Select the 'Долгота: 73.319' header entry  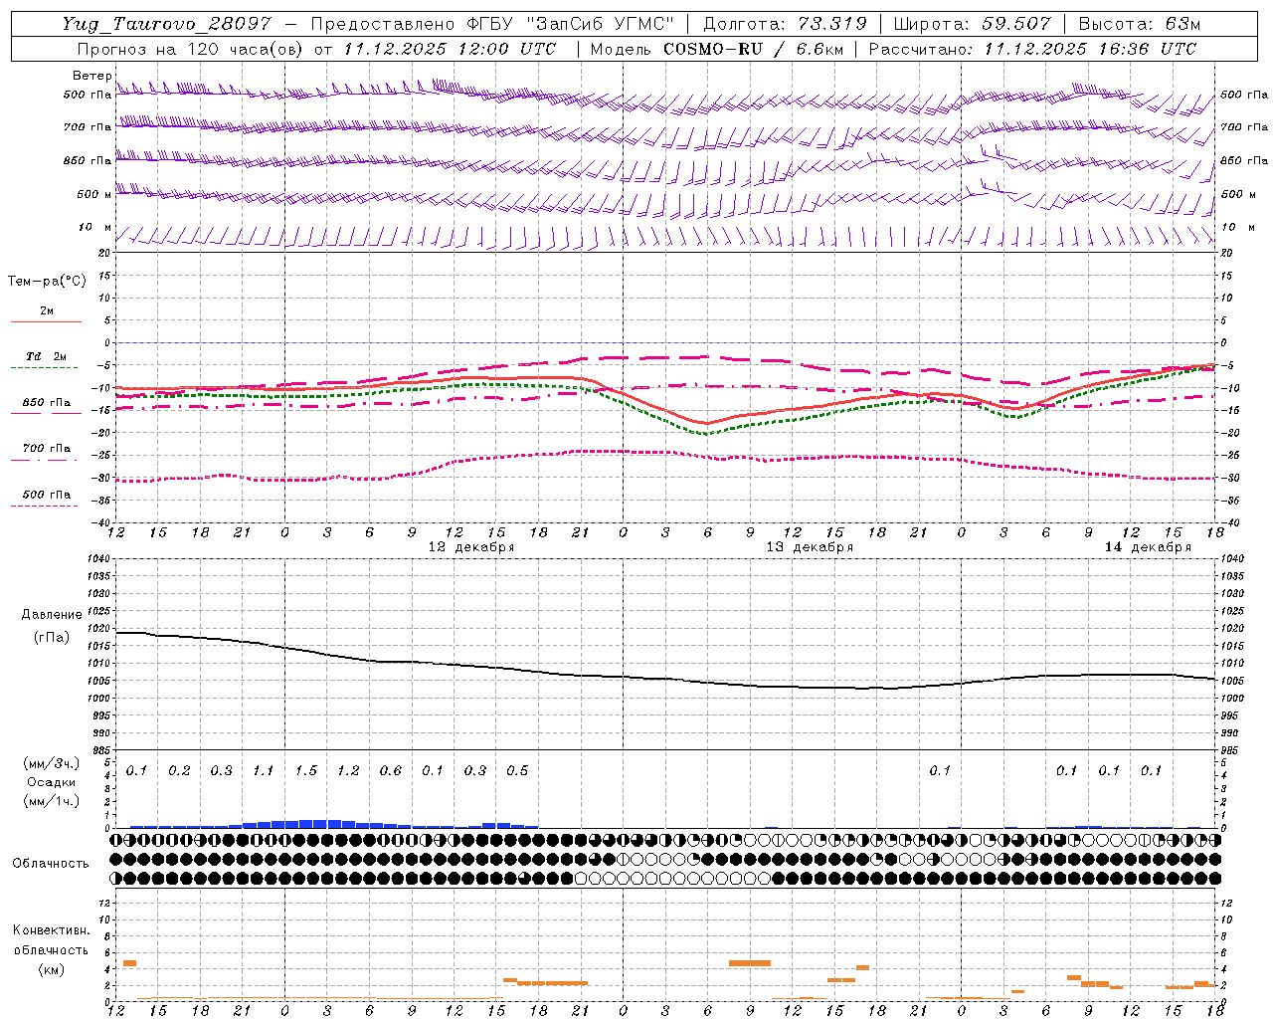pyautogui.click(x=785, y=24)
